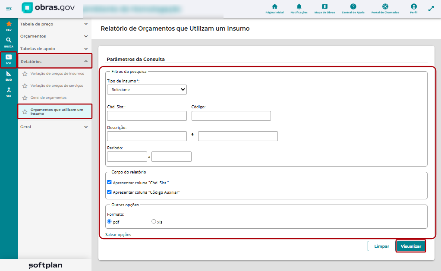441x271 pixels.
Task: Click the Limpar button
Action: [x=381, y=246]
